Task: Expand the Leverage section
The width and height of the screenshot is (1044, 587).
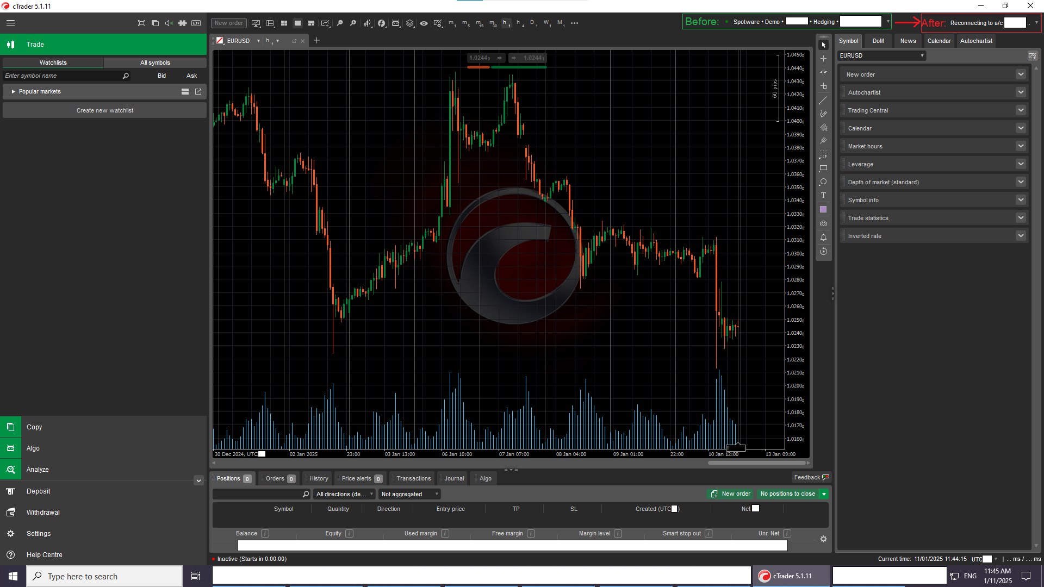Action: click(x=1021, y=164)
